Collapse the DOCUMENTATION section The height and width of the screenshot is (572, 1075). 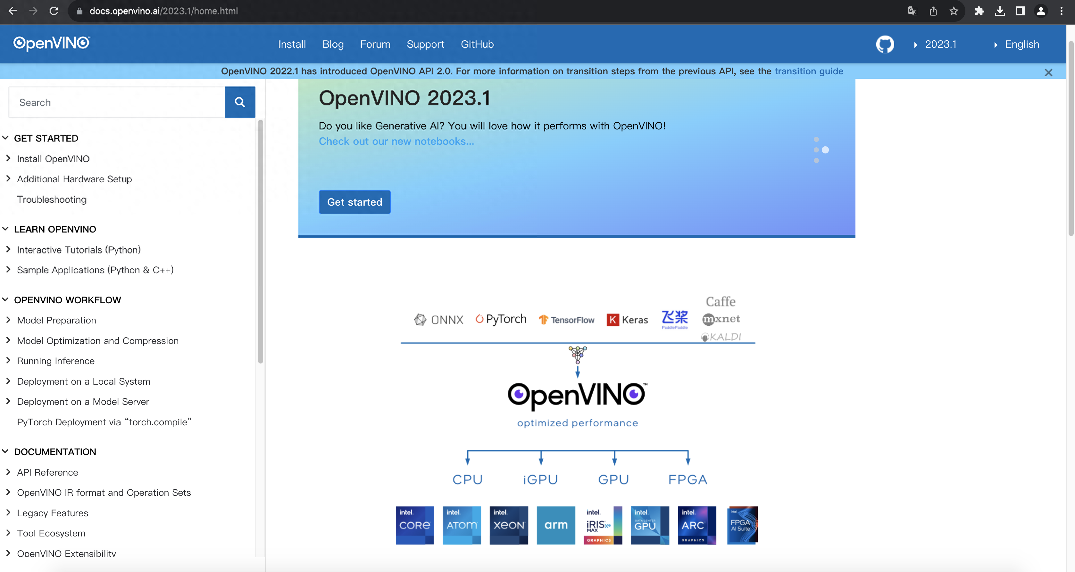[5, 452]
